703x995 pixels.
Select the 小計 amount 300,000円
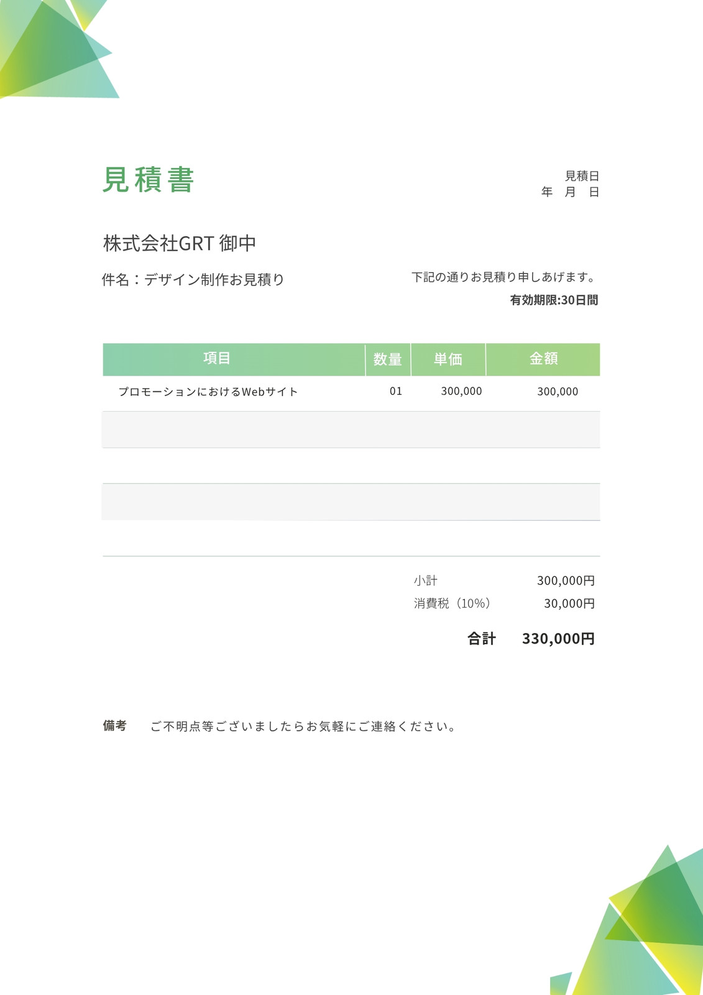pos(566,581)
